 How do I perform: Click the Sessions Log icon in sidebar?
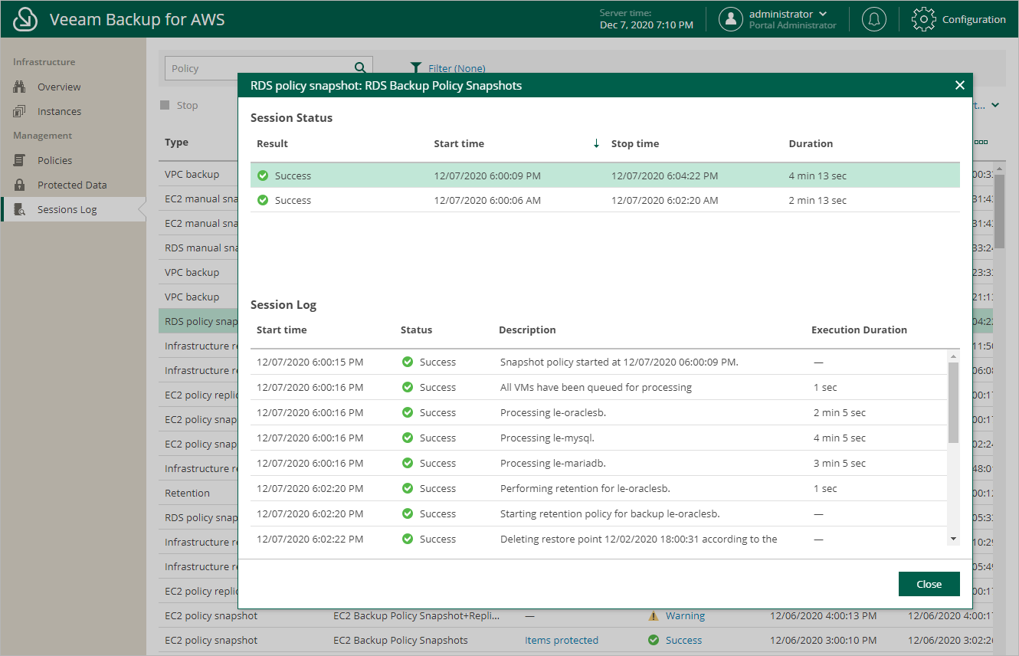coord(20,209)
